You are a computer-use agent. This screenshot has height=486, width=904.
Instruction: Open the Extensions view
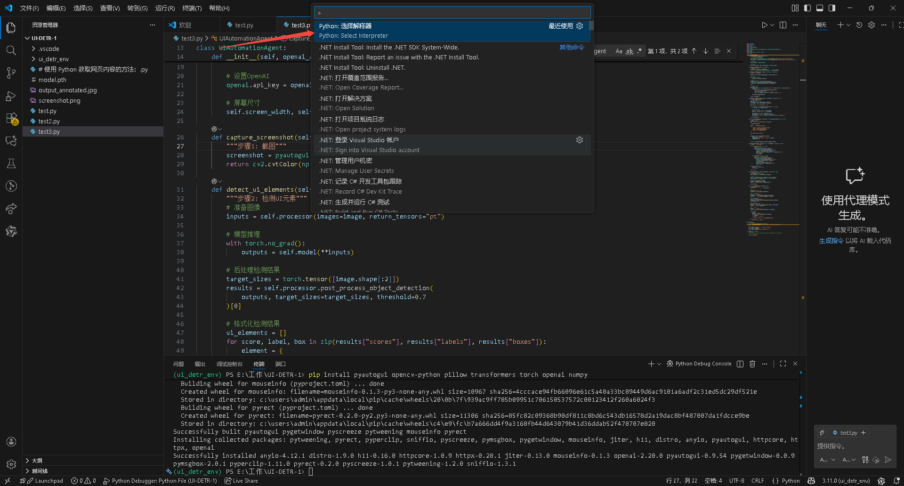(x=11, y=118)
